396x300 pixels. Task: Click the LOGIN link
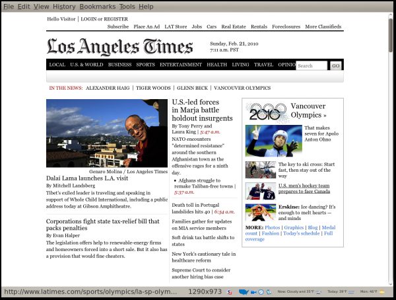point(88,19)
